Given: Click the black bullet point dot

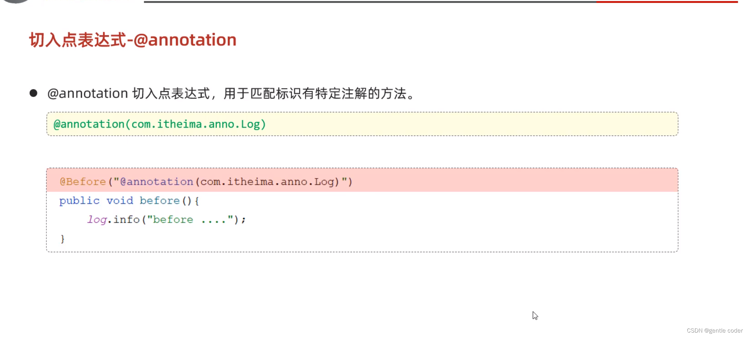Looking at the screenshot, I should pos(33,93).
